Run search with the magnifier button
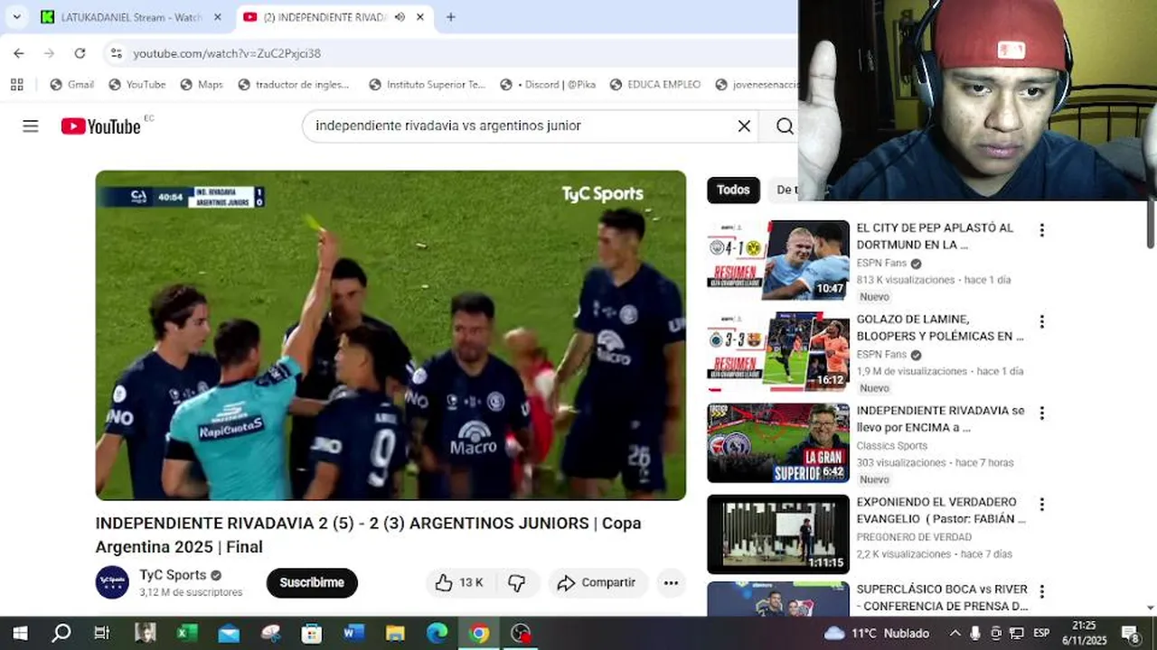The image size is (1157, 650). 784,125
